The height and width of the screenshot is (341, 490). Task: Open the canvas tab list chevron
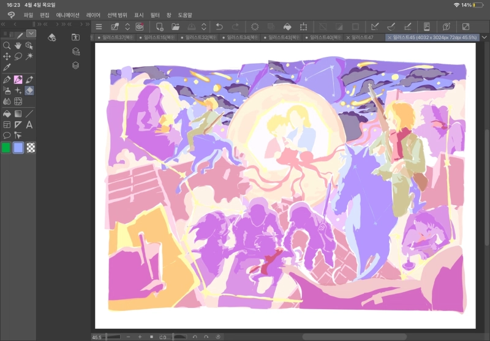484,37
